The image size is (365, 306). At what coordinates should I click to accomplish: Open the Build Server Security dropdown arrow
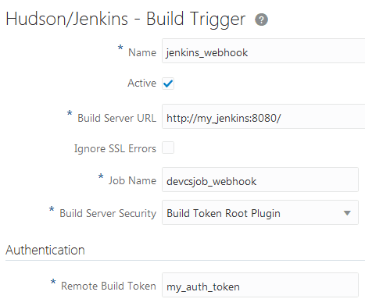point(347,213)
